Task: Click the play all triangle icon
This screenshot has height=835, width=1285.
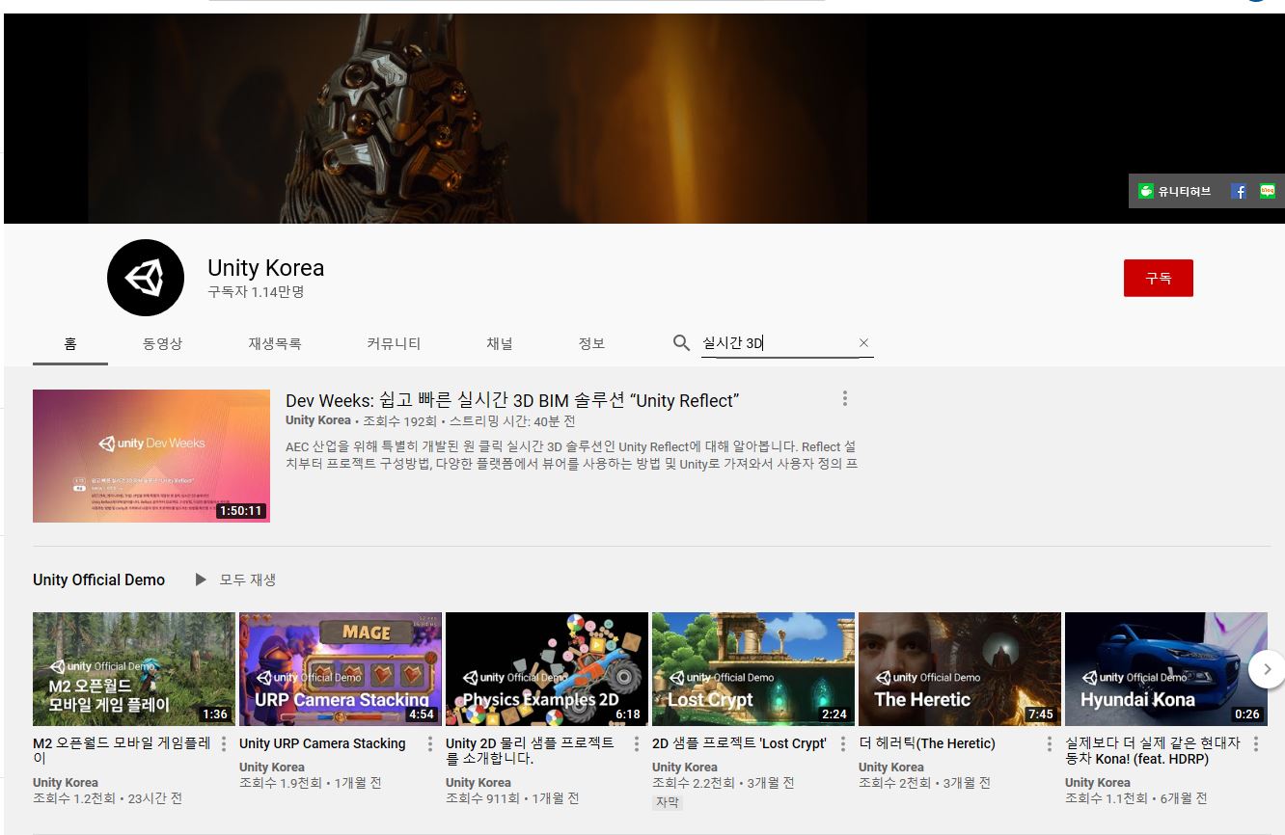Action: 201,579
